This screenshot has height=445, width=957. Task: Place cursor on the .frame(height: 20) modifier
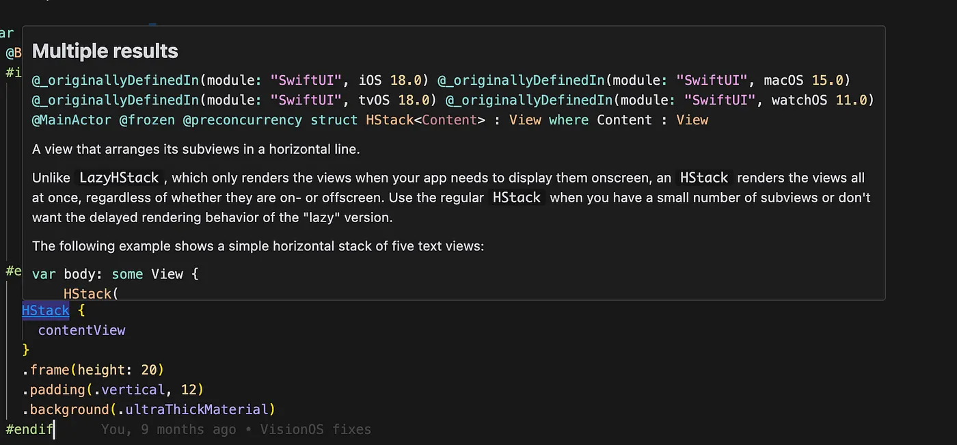point(94,369)
